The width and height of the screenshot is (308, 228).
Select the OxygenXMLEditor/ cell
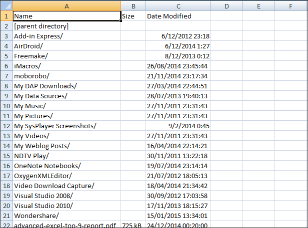coord(66,176)
